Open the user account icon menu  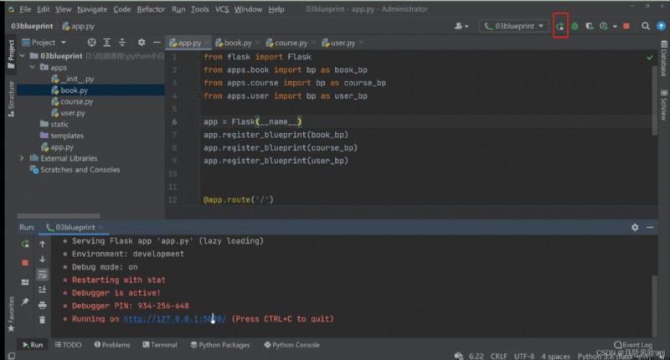pyautogui.click(x=461, y=26)
